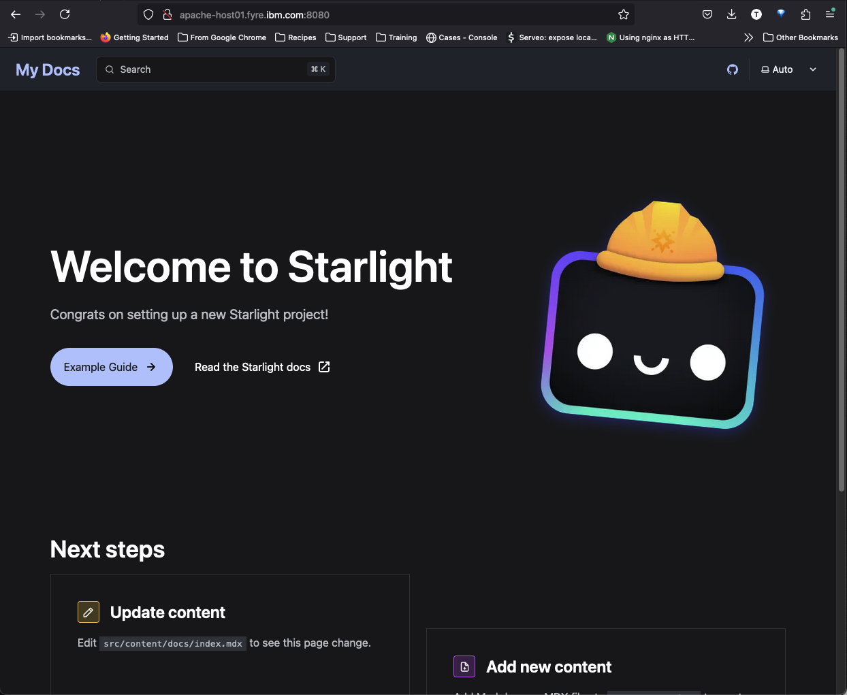Open the Extensions puzzle icon
The image size is (847, 695).
coord(805,14)
